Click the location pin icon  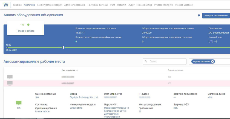(x=199, y=16)
